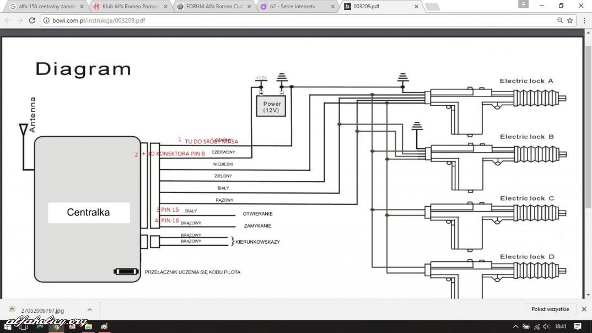
Task: Click the 'Antenna' label
Action: coord(33,115)
